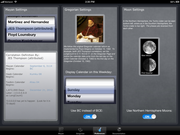Click the battery status icon

click(x=177, y=2)
